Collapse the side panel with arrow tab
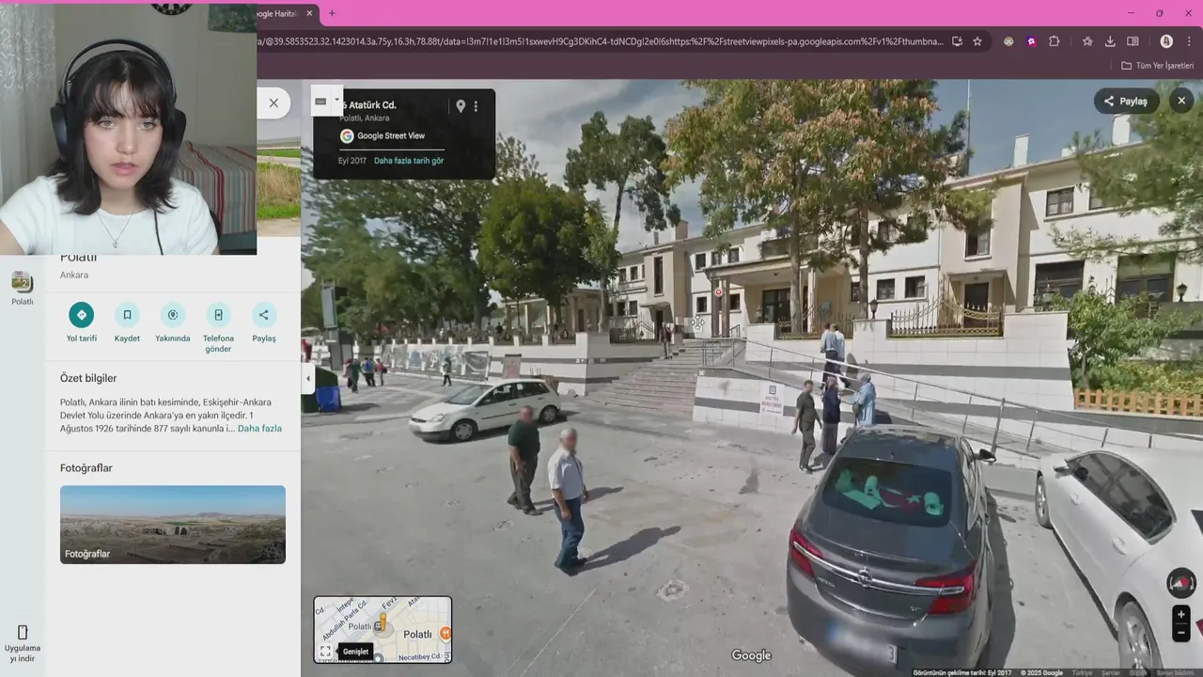 point(308,379)
